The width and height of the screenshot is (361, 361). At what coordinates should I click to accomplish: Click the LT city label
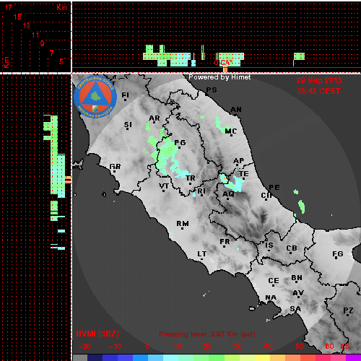tap(202, 254)
